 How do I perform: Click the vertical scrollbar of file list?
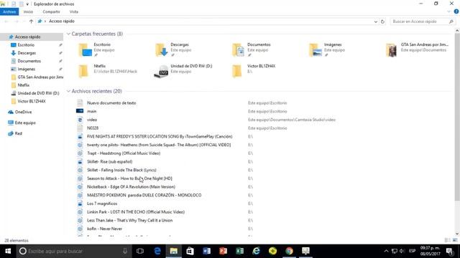point(457,117)
